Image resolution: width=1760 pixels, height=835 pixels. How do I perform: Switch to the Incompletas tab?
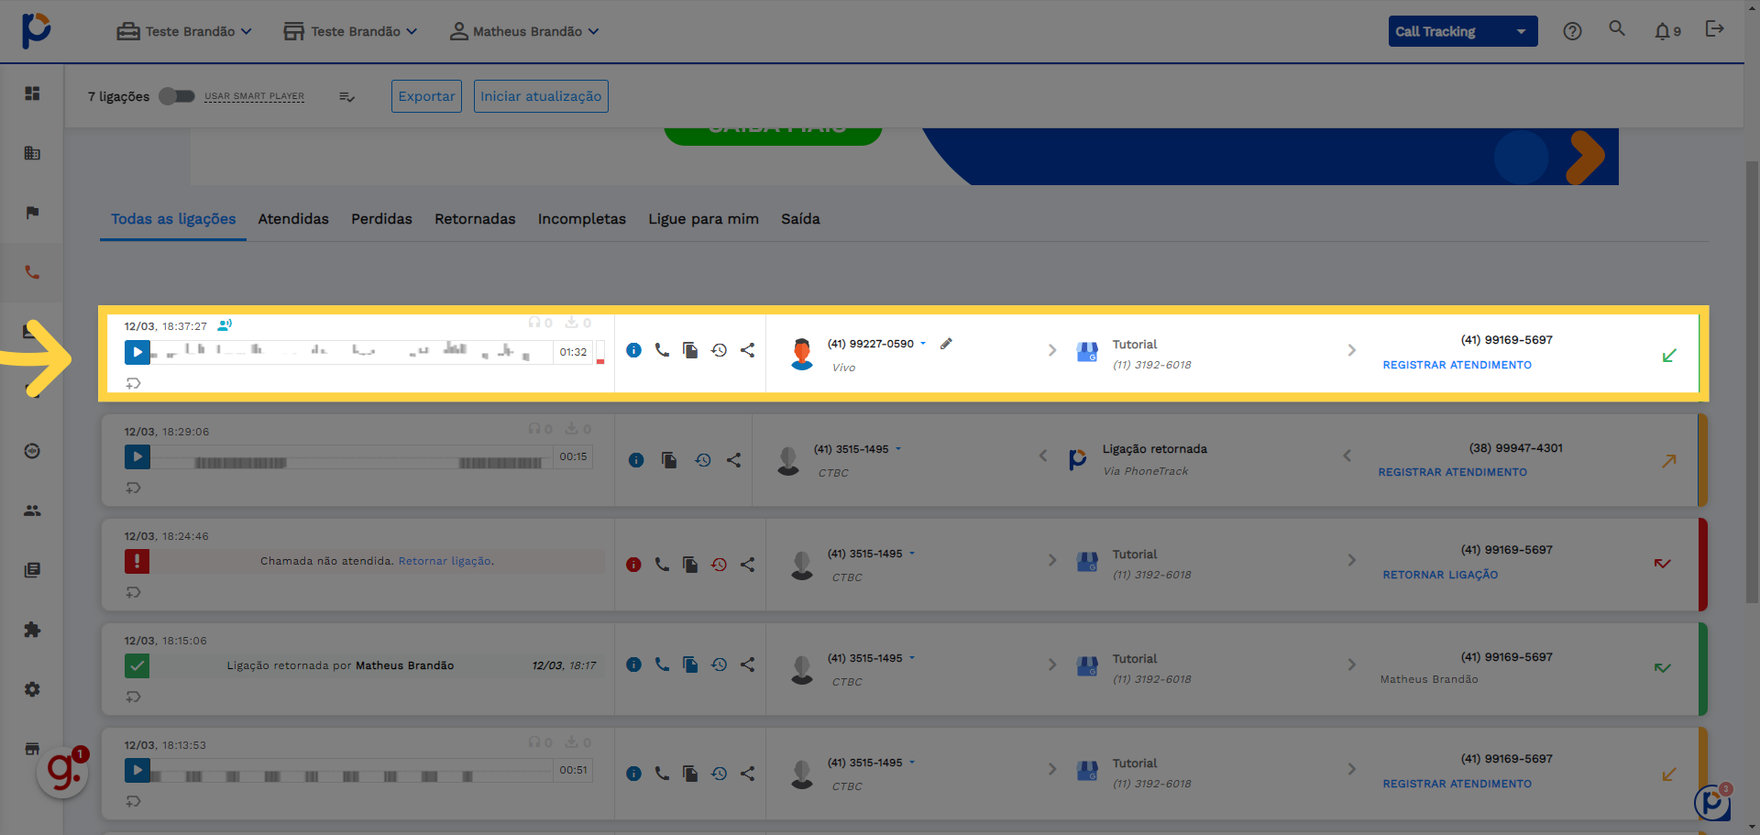click(x=582, y=219)
